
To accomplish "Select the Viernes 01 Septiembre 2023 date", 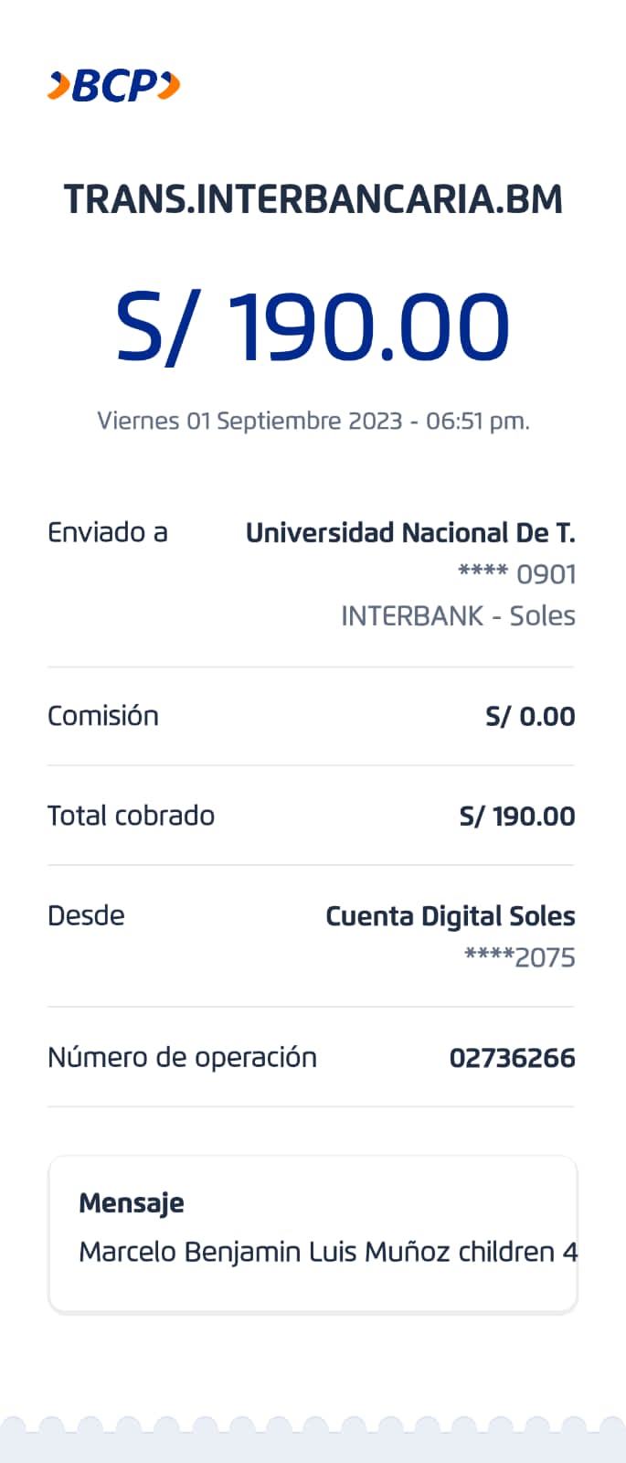I will coord(313,421).
